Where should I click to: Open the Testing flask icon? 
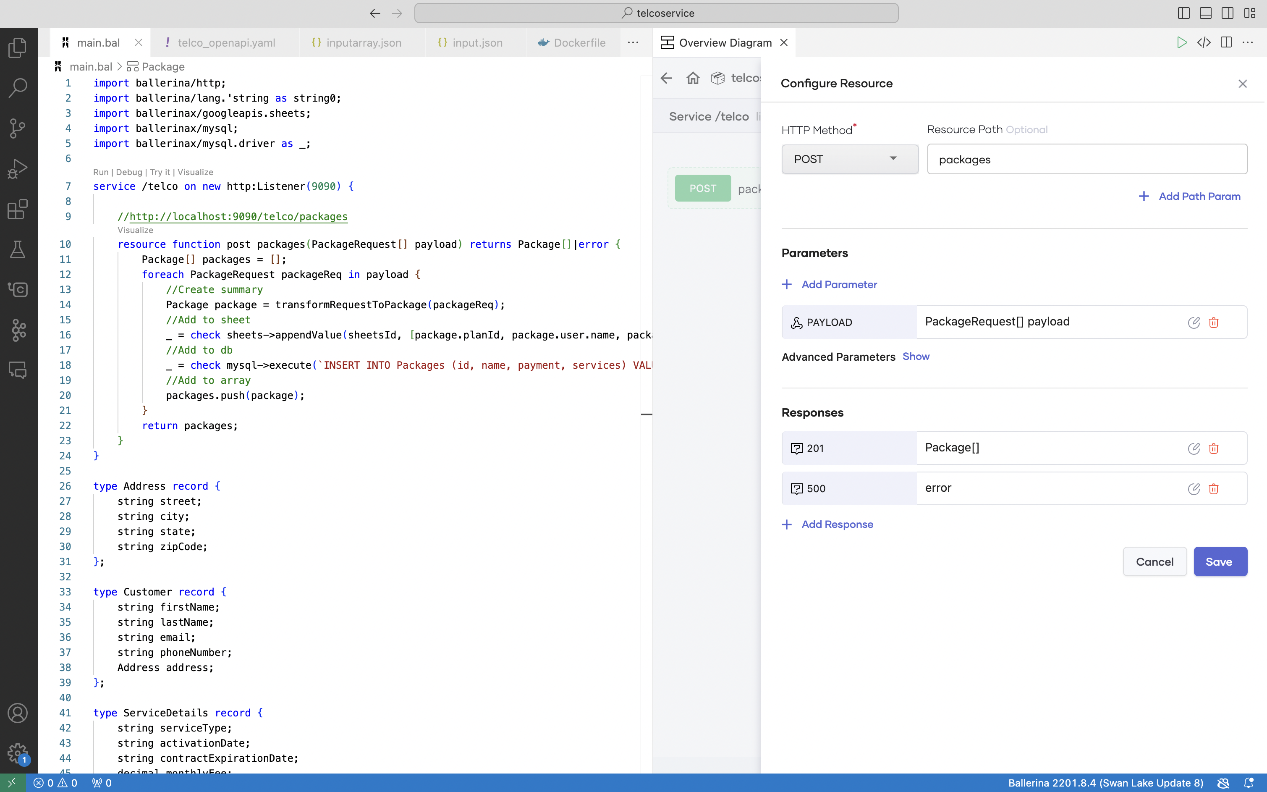click(x=18, y=249)
